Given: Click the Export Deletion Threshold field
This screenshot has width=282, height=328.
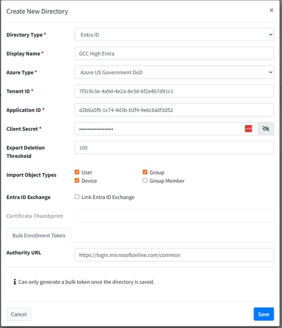Looking at the screenshot, I should [x=174, y=148].
